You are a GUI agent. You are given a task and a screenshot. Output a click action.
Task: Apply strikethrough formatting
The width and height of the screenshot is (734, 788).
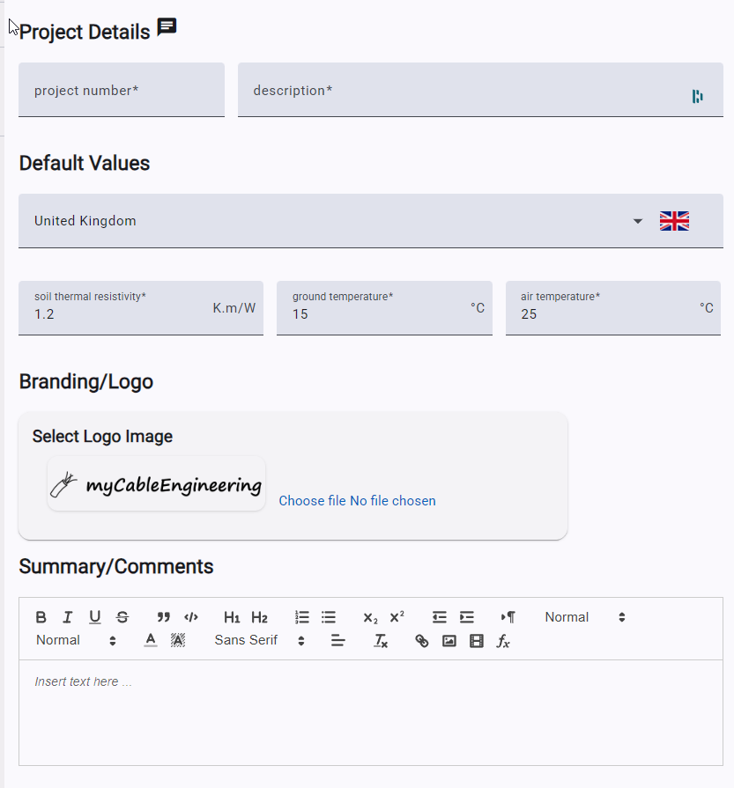click(122, 617)
